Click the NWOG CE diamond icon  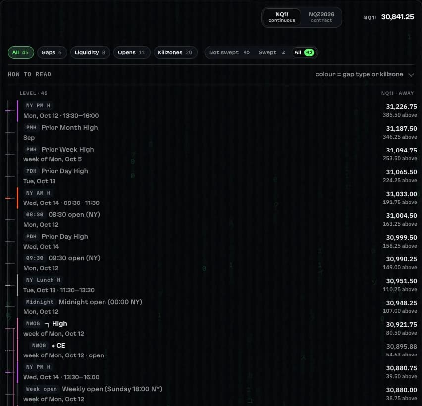[x=53, y=346]
